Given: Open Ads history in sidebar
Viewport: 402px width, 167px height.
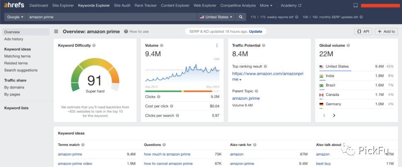Looking at the screenshot, I should [14, 39].
